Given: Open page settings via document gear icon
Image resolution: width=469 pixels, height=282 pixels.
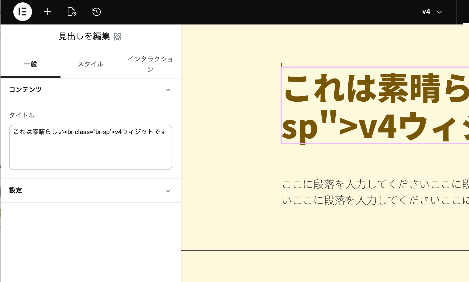Looking at the screenshot, I should coord(71,12).
